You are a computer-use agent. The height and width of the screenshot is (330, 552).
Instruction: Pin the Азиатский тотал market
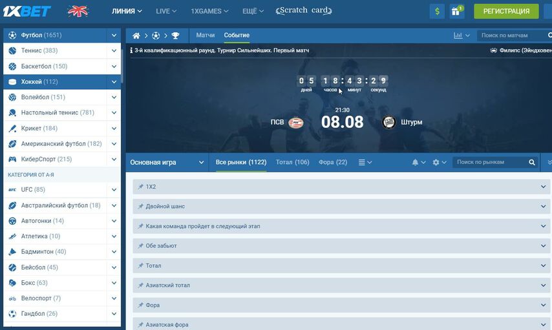click(x=140, y=285)
